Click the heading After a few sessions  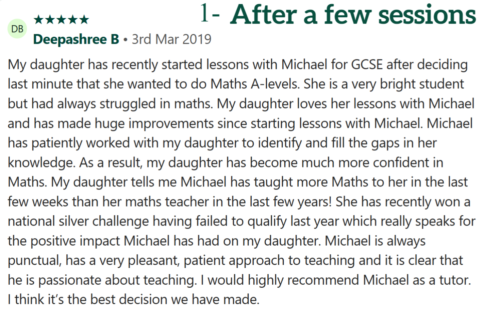(353, 15)
